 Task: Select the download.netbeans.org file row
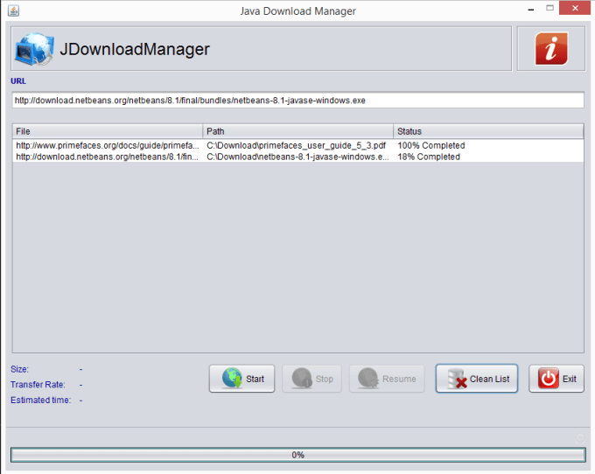click(x=297, y=157)
